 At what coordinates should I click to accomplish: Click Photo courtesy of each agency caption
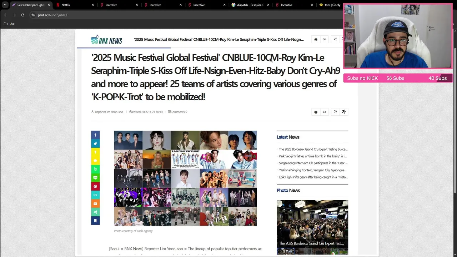133,231
